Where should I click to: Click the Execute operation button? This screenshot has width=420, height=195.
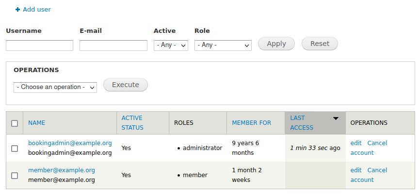(x=126, y=85)
